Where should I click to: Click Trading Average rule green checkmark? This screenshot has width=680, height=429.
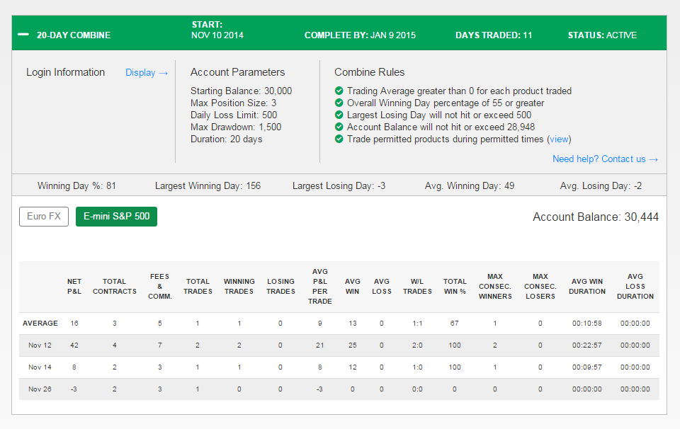339,91
